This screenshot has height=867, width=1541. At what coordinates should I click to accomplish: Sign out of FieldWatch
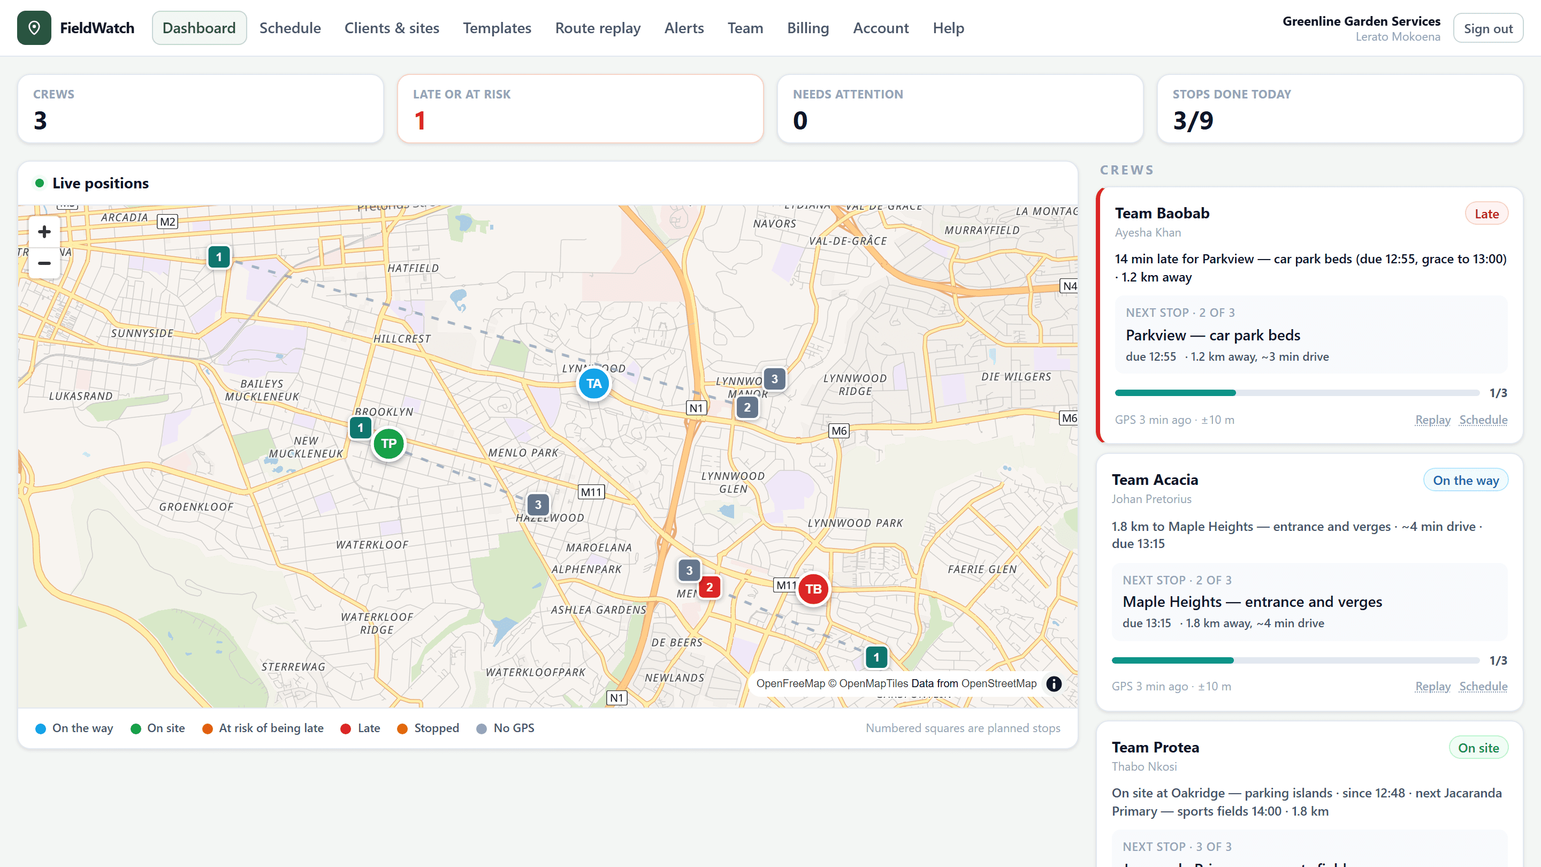click(x=1487, y=28)
